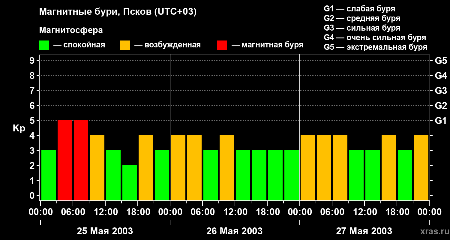Click the orange 'возбужденная' legend swatch
The width and height of the screenshot is (450, 240).
click(x=125, y=45)
